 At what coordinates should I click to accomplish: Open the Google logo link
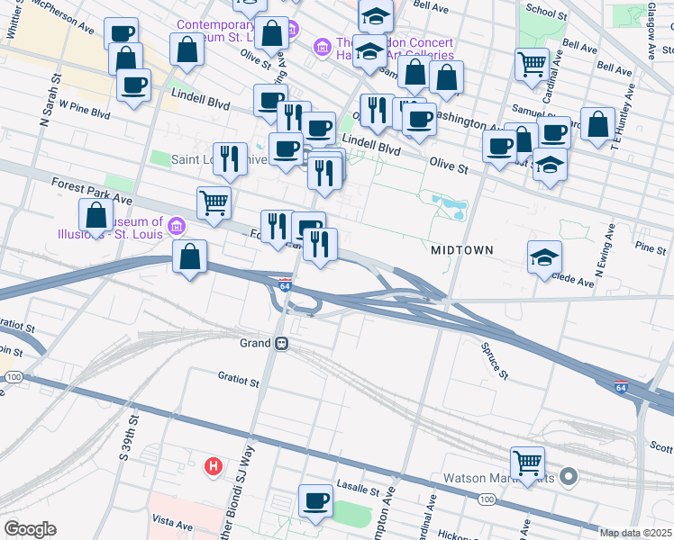pyautogui.click(x=31, y=529)
